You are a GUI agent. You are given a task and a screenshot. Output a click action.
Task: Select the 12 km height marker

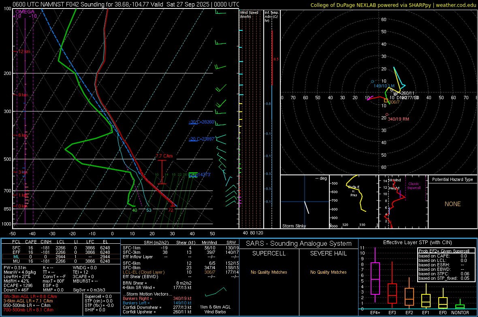pos(23,51)
